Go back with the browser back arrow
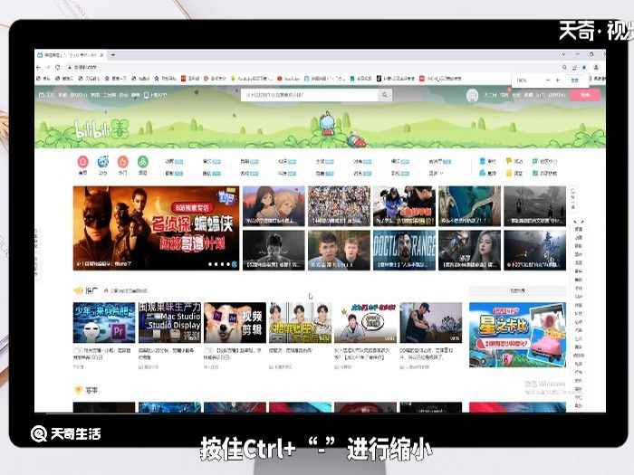The height and width of the screenshot is (475, 634). [39, 67]
